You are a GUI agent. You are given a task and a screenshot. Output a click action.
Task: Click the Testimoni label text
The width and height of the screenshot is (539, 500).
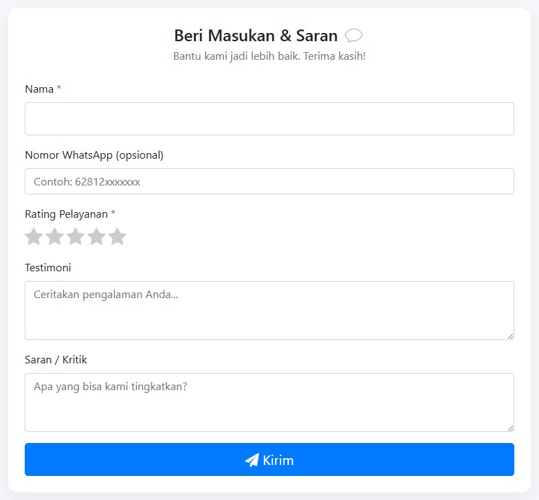click(48, 268)
